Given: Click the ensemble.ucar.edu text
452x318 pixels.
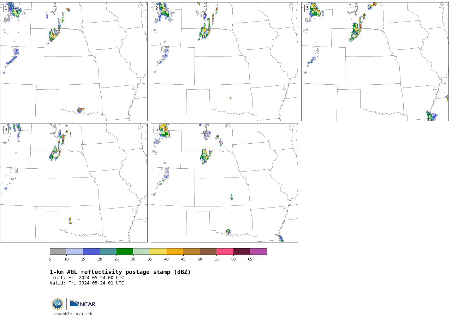Looking at the screenshot, I should pos(73,314).
